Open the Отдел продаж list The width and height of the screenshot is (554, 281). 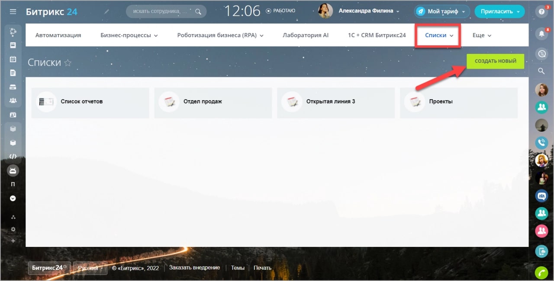[203, 102]
